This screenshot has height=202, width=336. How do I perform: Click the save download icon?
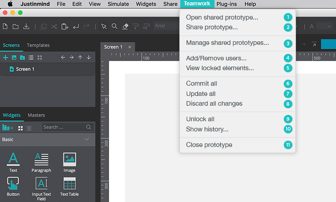point(26,27)
